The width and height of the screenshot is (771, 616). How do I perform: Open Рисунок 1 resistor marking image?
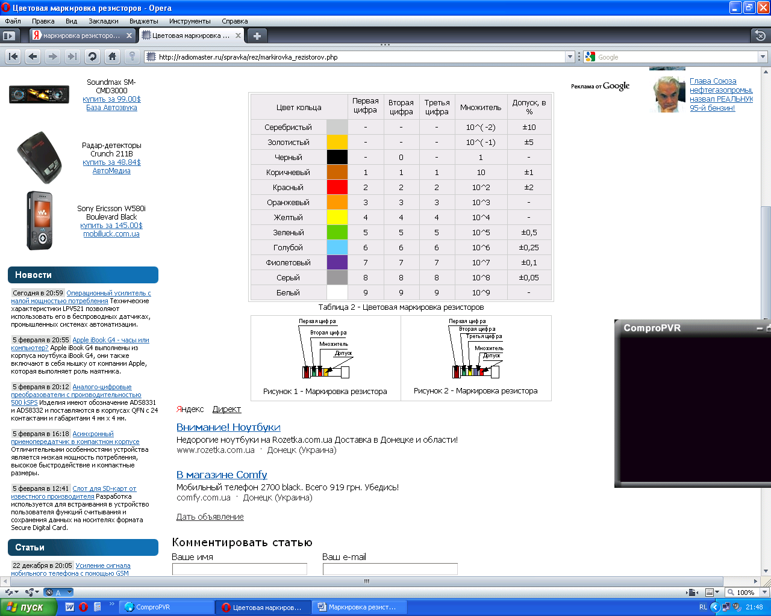coord(325,350)
